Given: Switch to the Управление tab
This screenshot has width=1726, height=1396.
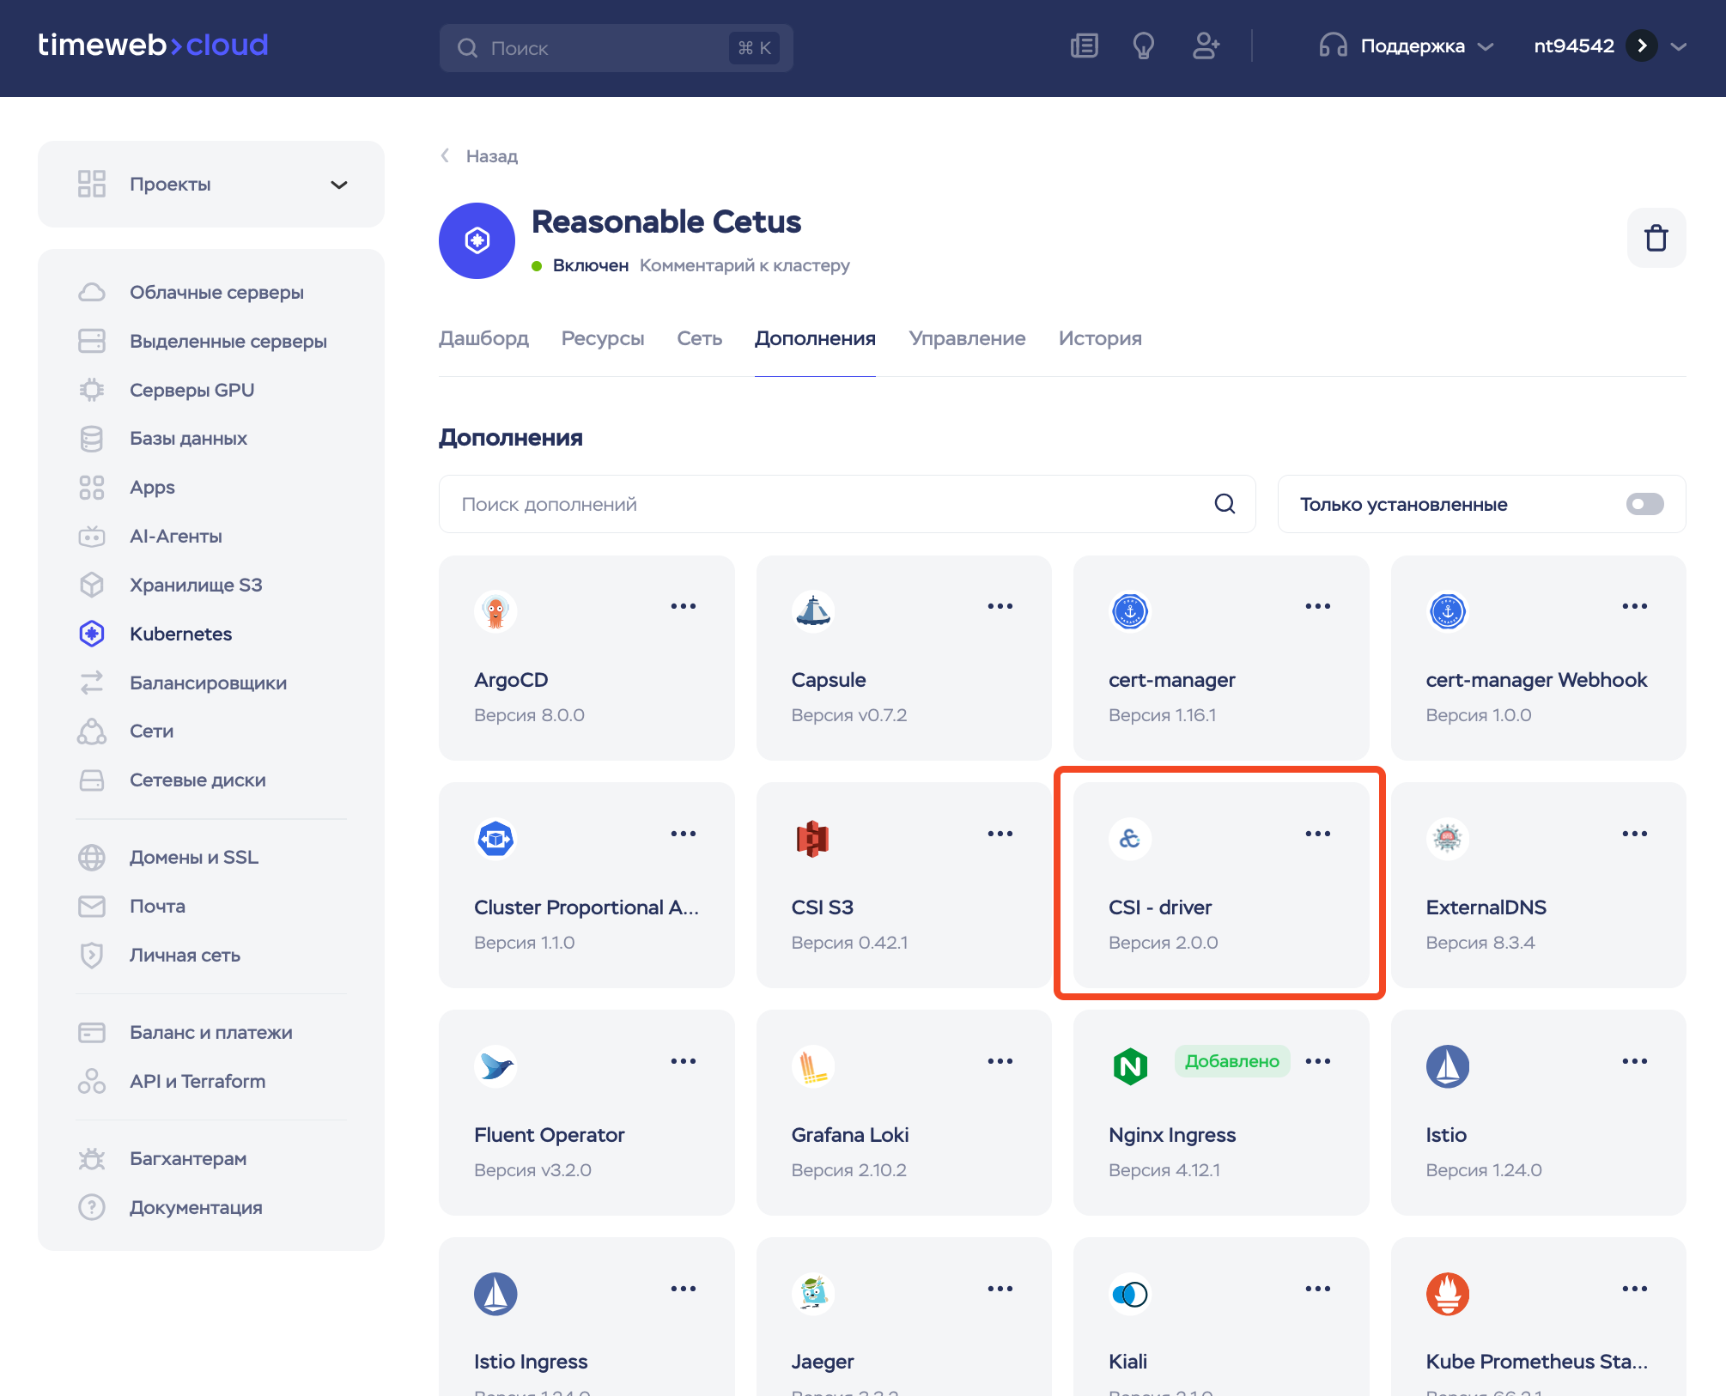Looking at the screenshot, I should click(x=967, y=338).
